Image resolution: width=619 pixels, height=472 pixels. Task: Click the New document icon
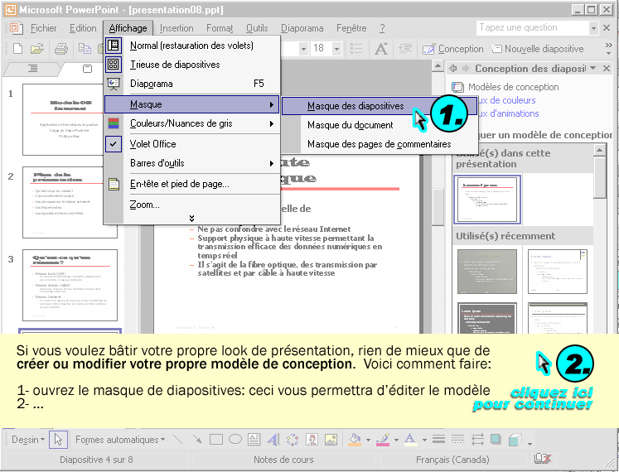pyautogui.click(x=17, y=49)
